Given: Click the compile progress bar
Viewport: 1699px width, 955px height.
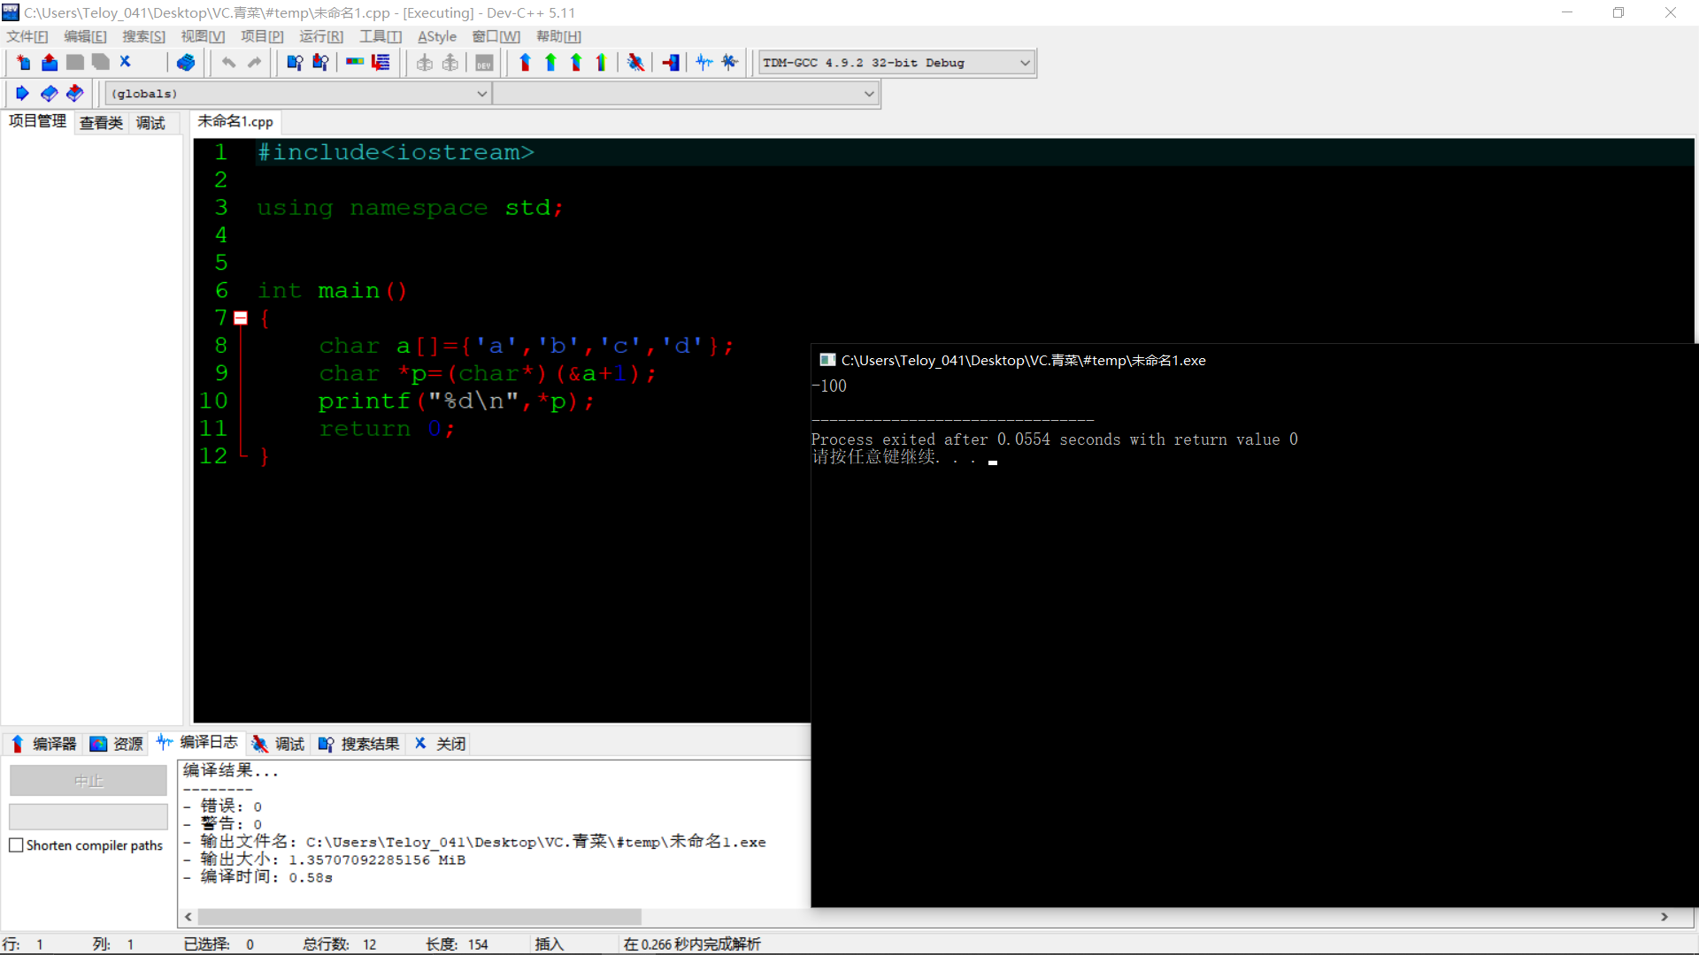Looking at the screenshot, I should (88, 816).
